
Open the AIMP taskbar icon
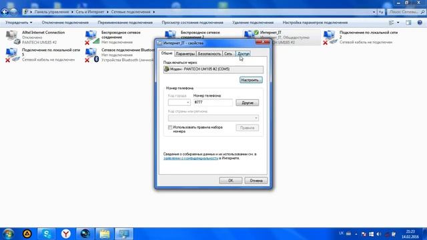[x=27, y=234]
